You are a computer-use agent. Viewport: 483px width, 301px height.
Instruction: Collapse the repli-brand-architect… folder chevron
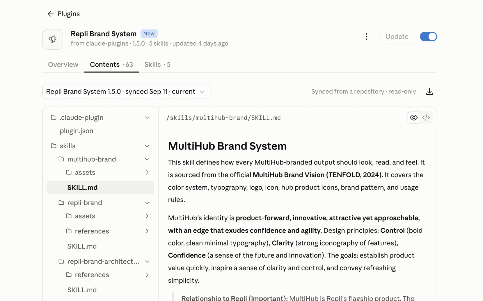point(147,262)
